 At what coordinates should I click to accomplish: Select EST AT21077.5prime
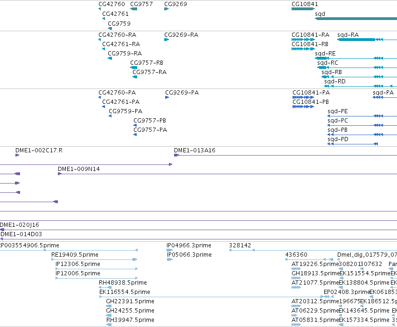click(315, 282)
